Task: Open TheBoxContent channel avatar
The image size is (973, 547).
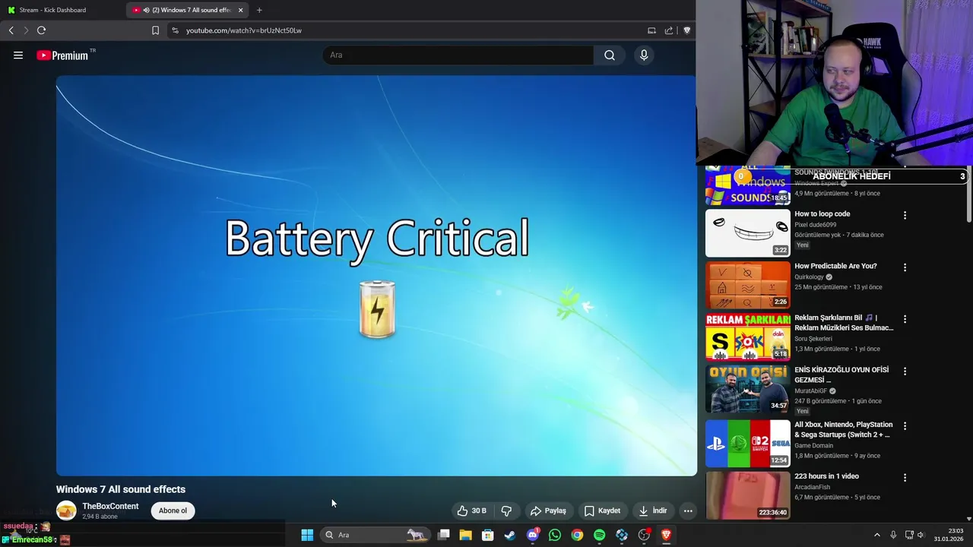Action: click(x=66, y=511)
